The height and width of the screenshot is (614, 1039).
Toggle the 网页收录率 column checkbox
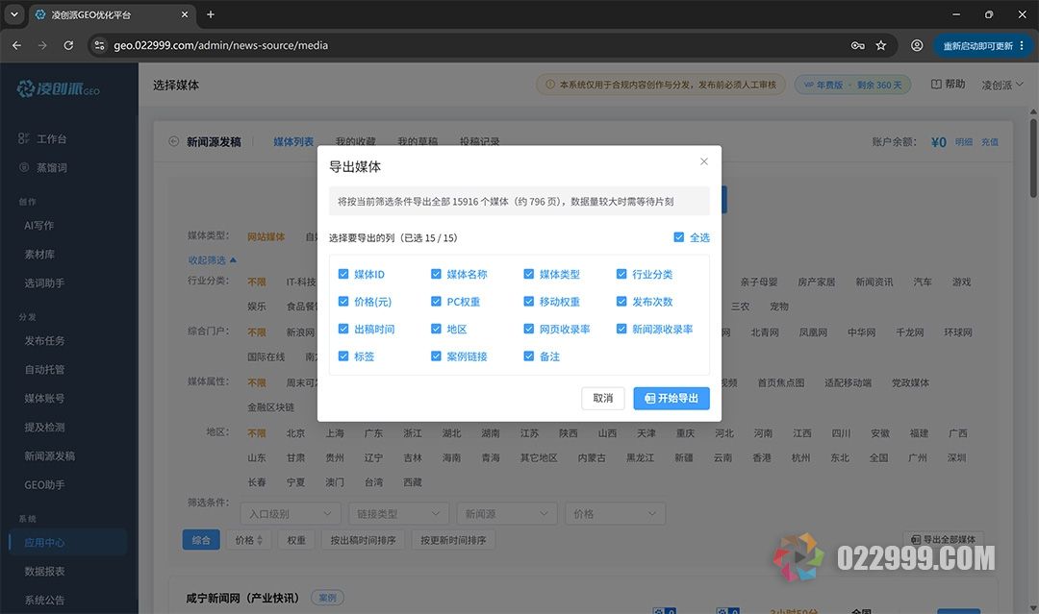tap(529, 329)
